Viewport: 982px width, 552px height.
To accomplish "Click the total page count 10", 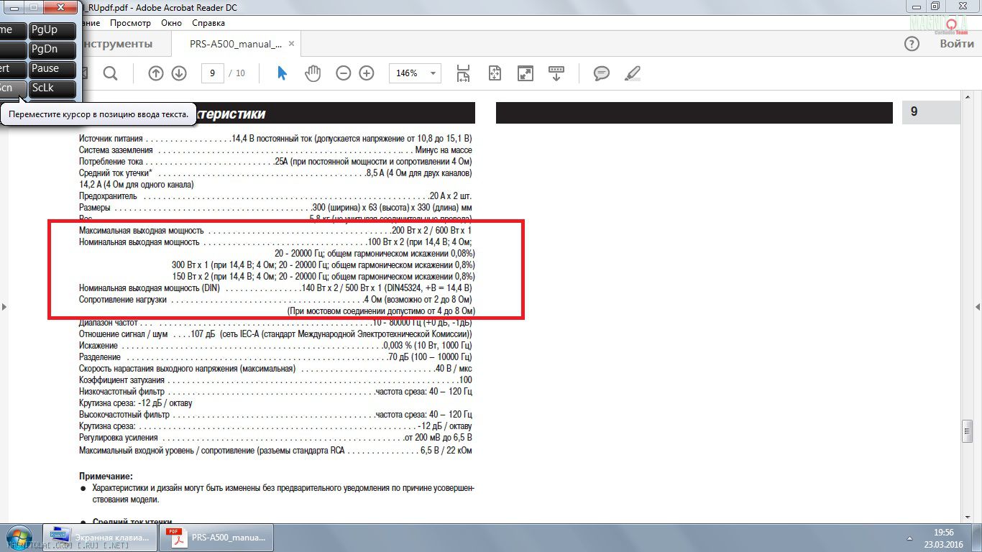I will click(x=240, y=73).
